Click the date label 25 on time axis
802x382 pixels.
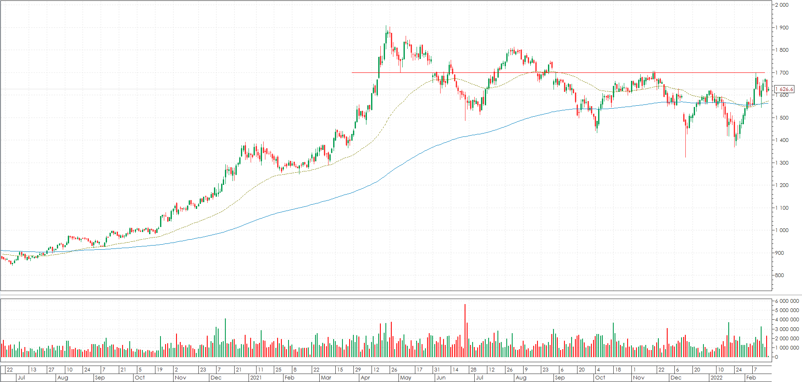tap(278, 370)
